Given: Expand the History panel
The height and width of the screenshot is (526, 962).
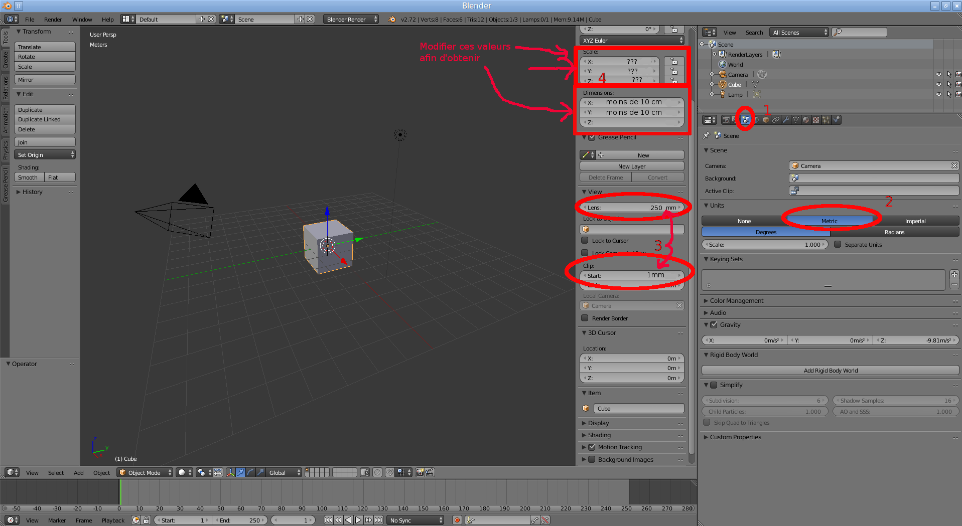Looking at the screenshot, I should click(32, 192).
